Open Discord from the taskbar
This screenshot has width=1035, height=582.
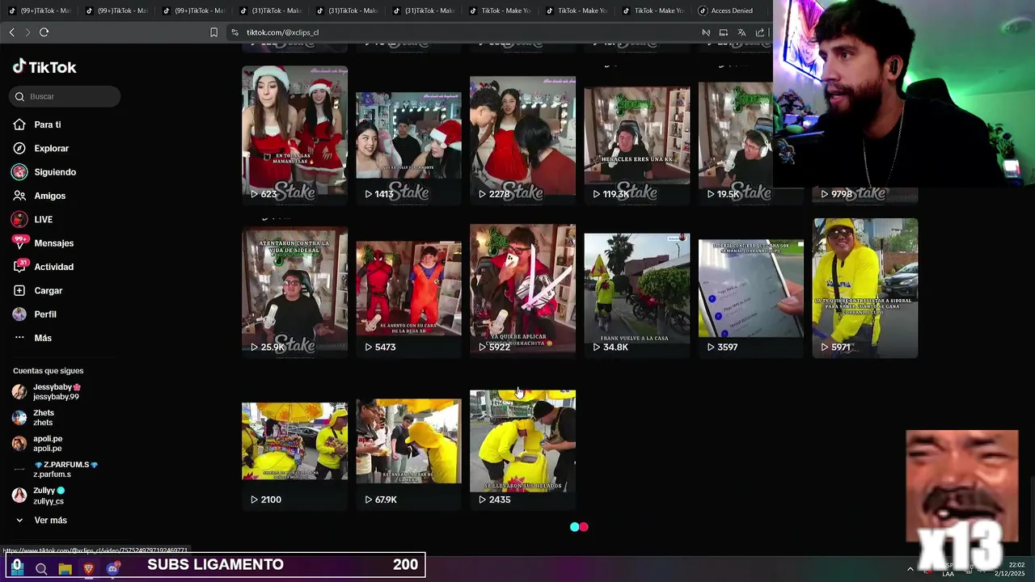click(x=112, y=569)
